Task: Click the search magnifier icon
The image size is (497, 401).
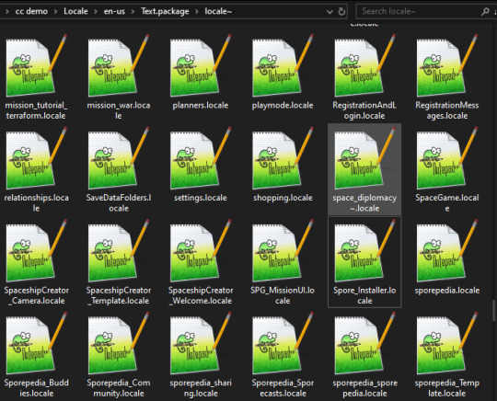Action: [x=485, y=12]
